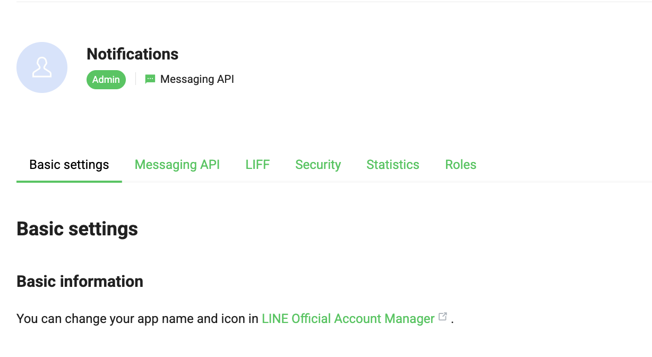Click the Messaging API label beside chat icon

197,79
